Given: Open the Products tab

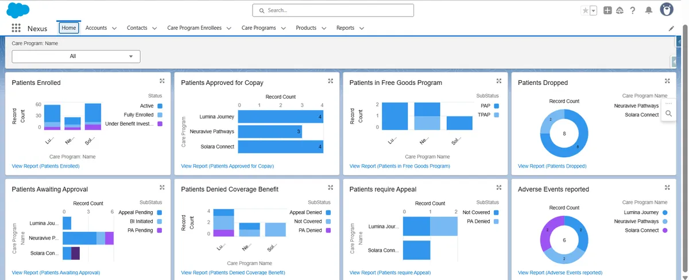Looking at the screenshot, I should (306, 28).
